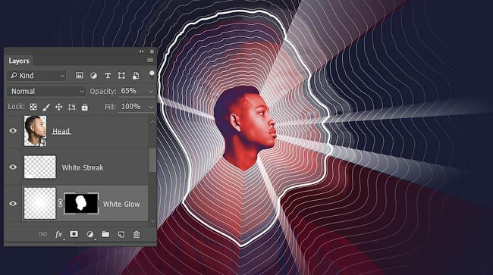The image size is (493, 275).
Task: Click the Head layer name
Action: [61, 131]
